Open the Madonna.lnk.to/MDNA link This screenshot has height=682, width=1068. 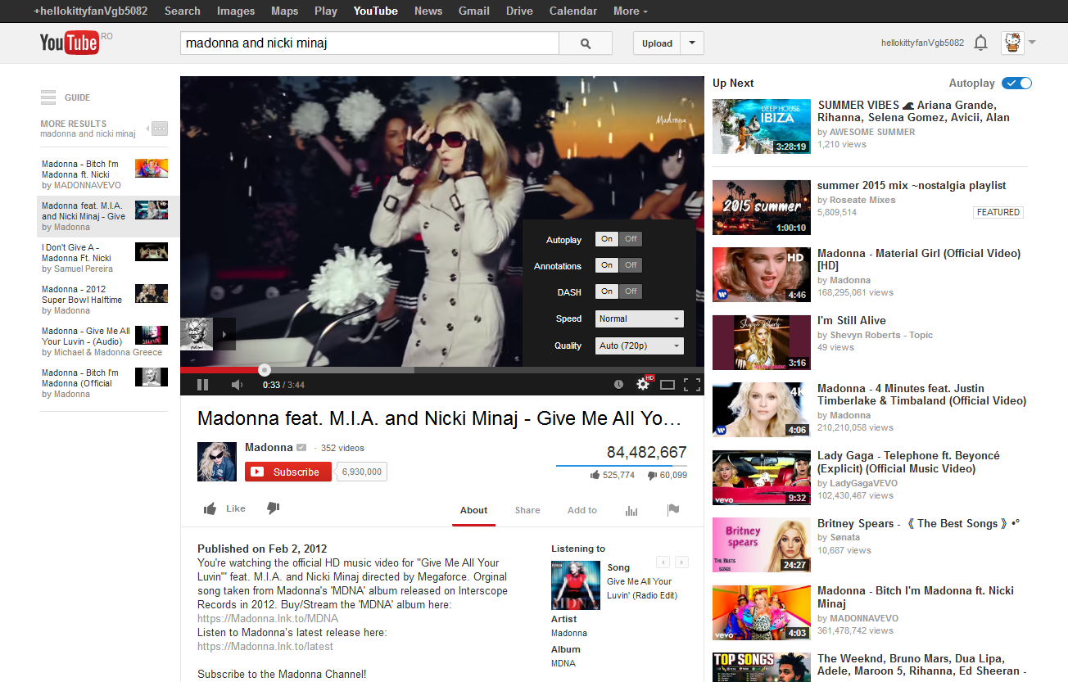pyautogui.click(x=267, y=619)
